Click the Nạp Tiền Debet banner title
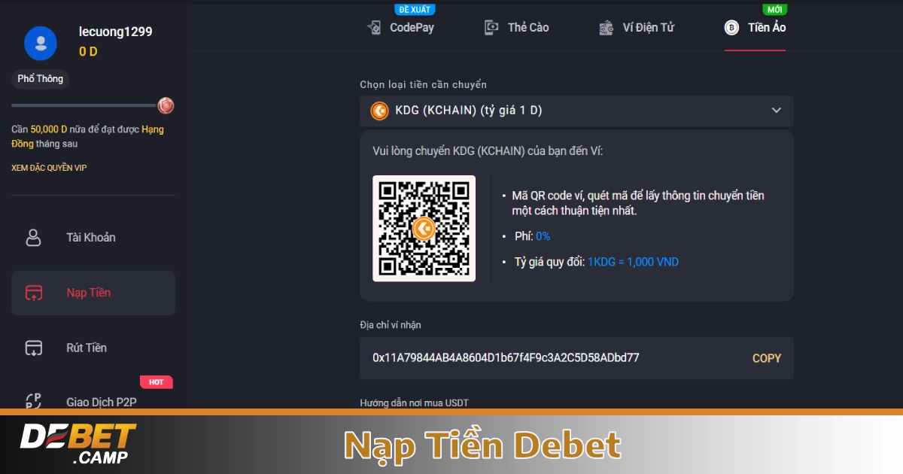The width and height of the screenshot is (903, 474). tap(482, 445)
